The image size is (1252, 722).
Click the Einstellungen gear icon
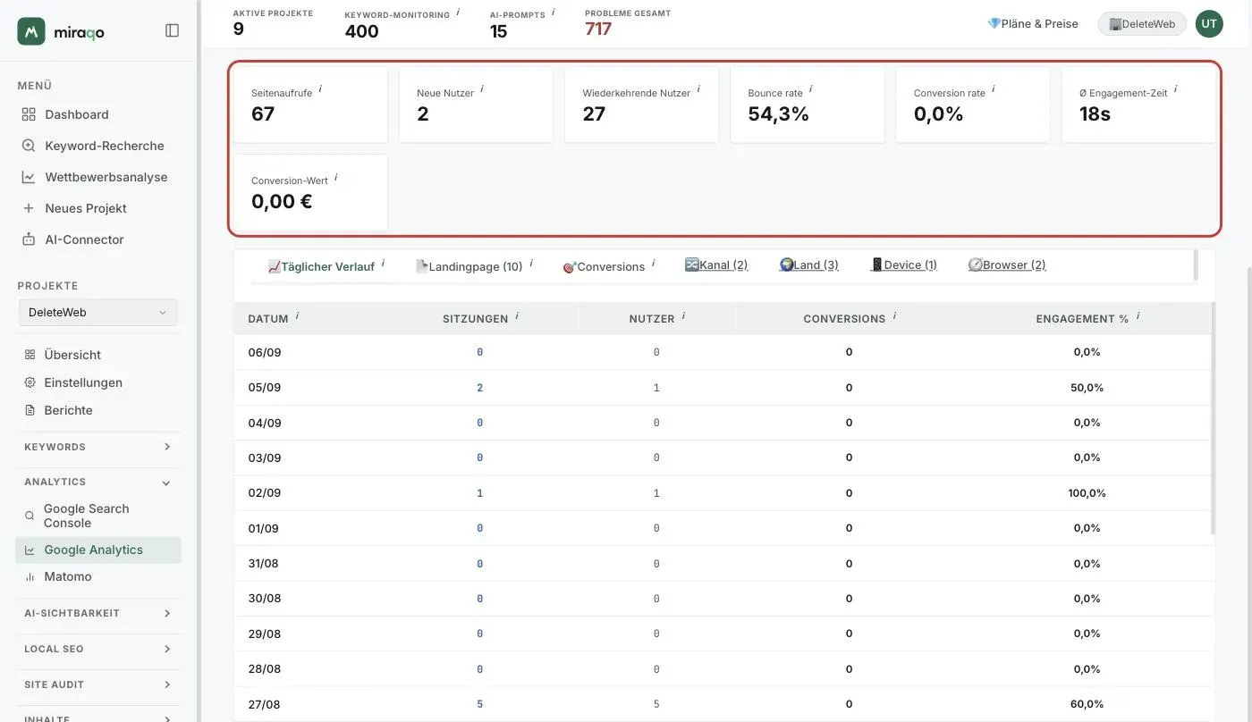(30, 382)
